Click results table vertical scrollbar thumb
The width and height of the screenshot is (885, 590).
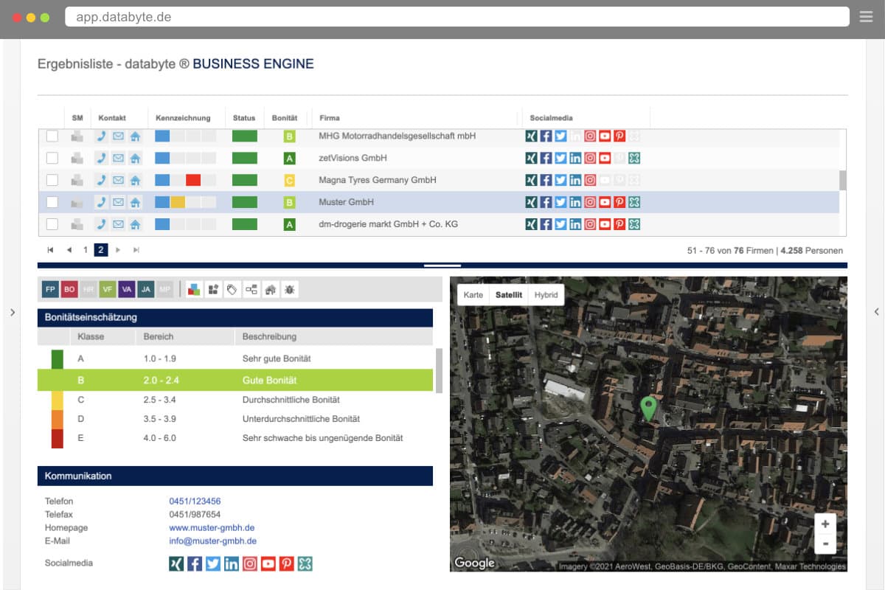tap(843, 181)
